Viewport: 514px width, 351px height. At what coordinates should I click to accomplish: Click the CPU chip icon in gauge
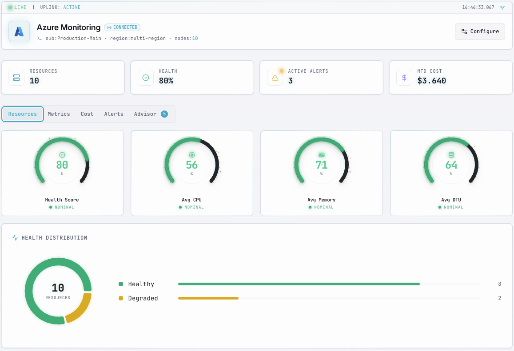pos(192,155)
